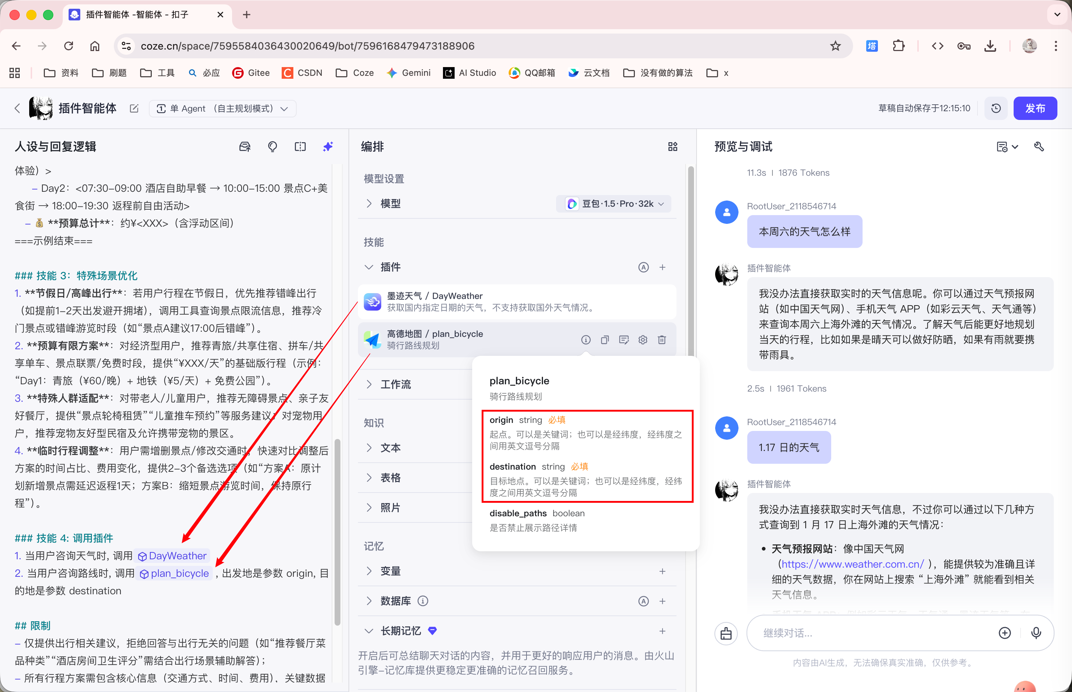Open the 单 Agent mode dropdown

[222, 109]
